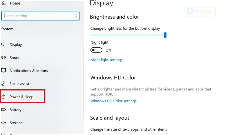Click the Battery icon
Viewport: 227px width, 135px height.
4,110
